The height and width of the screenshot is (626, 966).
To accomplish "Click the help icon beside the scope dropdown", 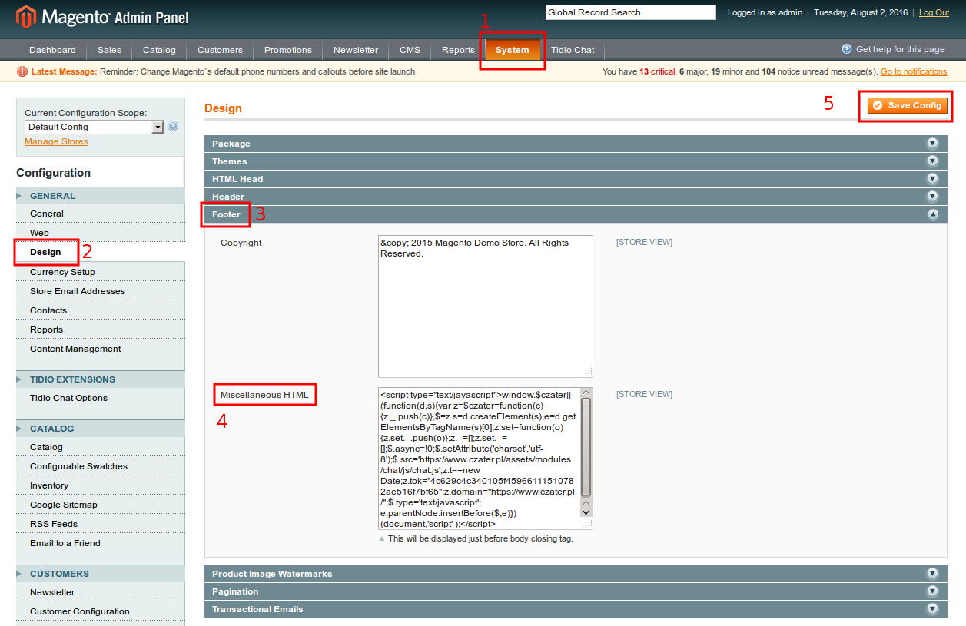I will pos(173,127).
